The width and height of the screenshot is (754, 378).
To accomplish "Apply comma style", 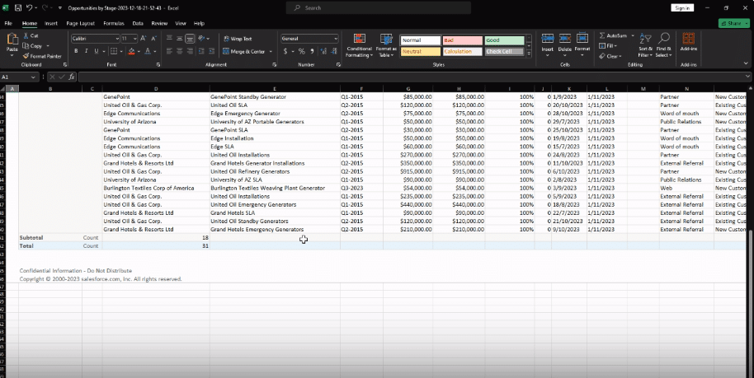I will point(312,51).
